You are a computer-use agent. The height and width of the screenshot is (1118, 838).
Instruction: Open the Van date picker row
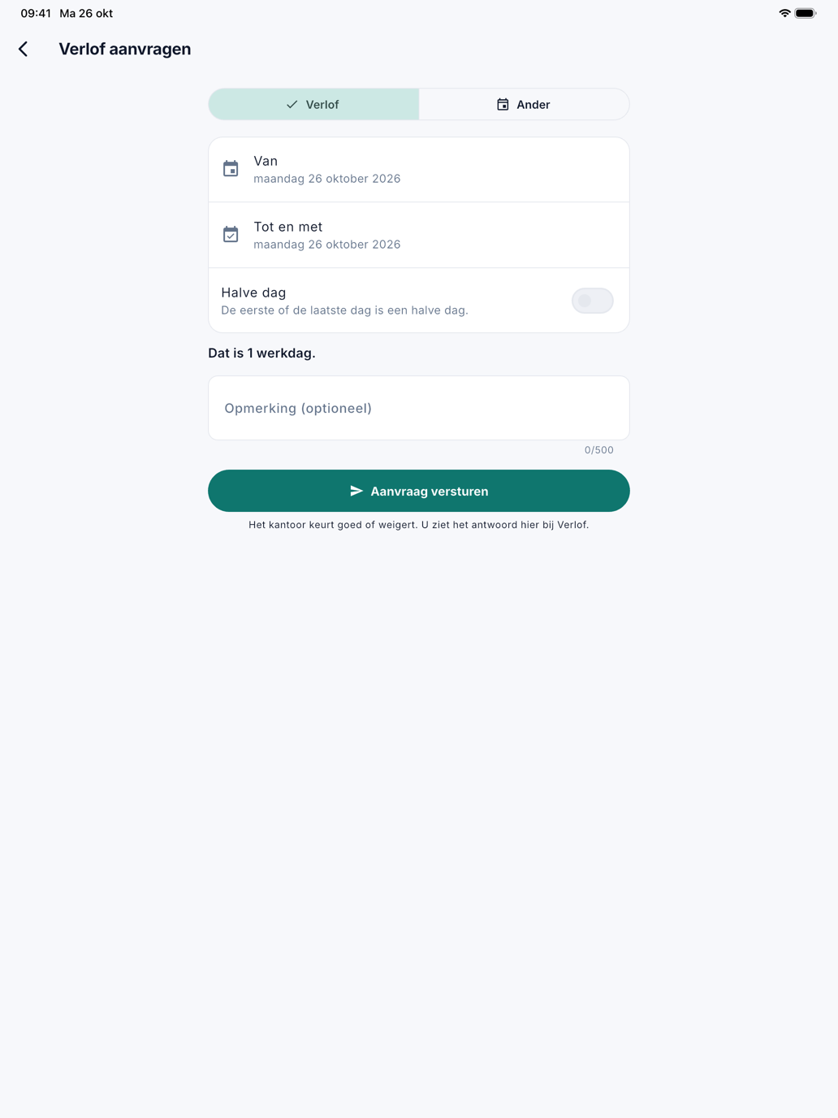[419, 170]
